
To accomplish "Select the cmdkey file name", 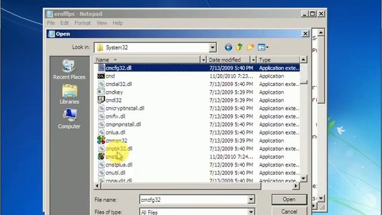I will tap(114, 92).
